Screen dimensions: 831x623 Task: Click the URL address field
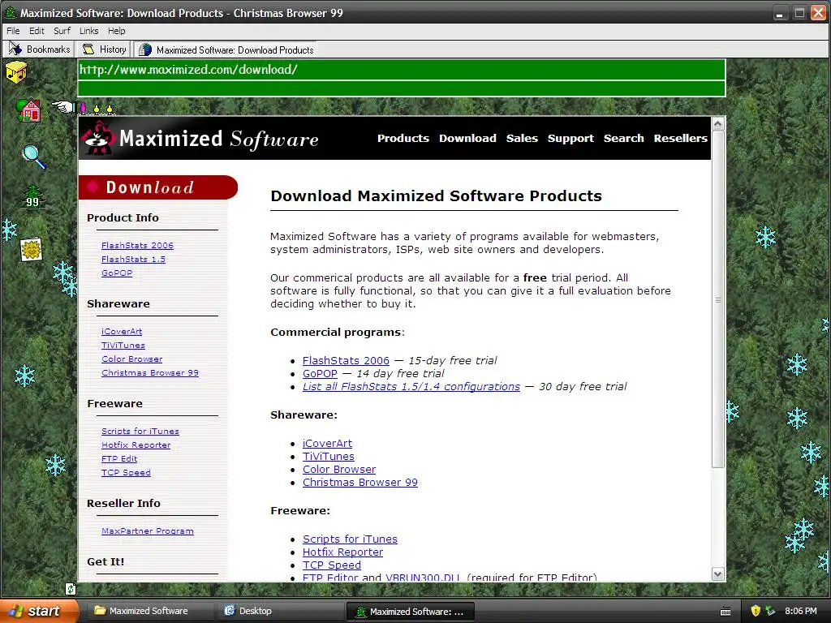pos(401,70)
